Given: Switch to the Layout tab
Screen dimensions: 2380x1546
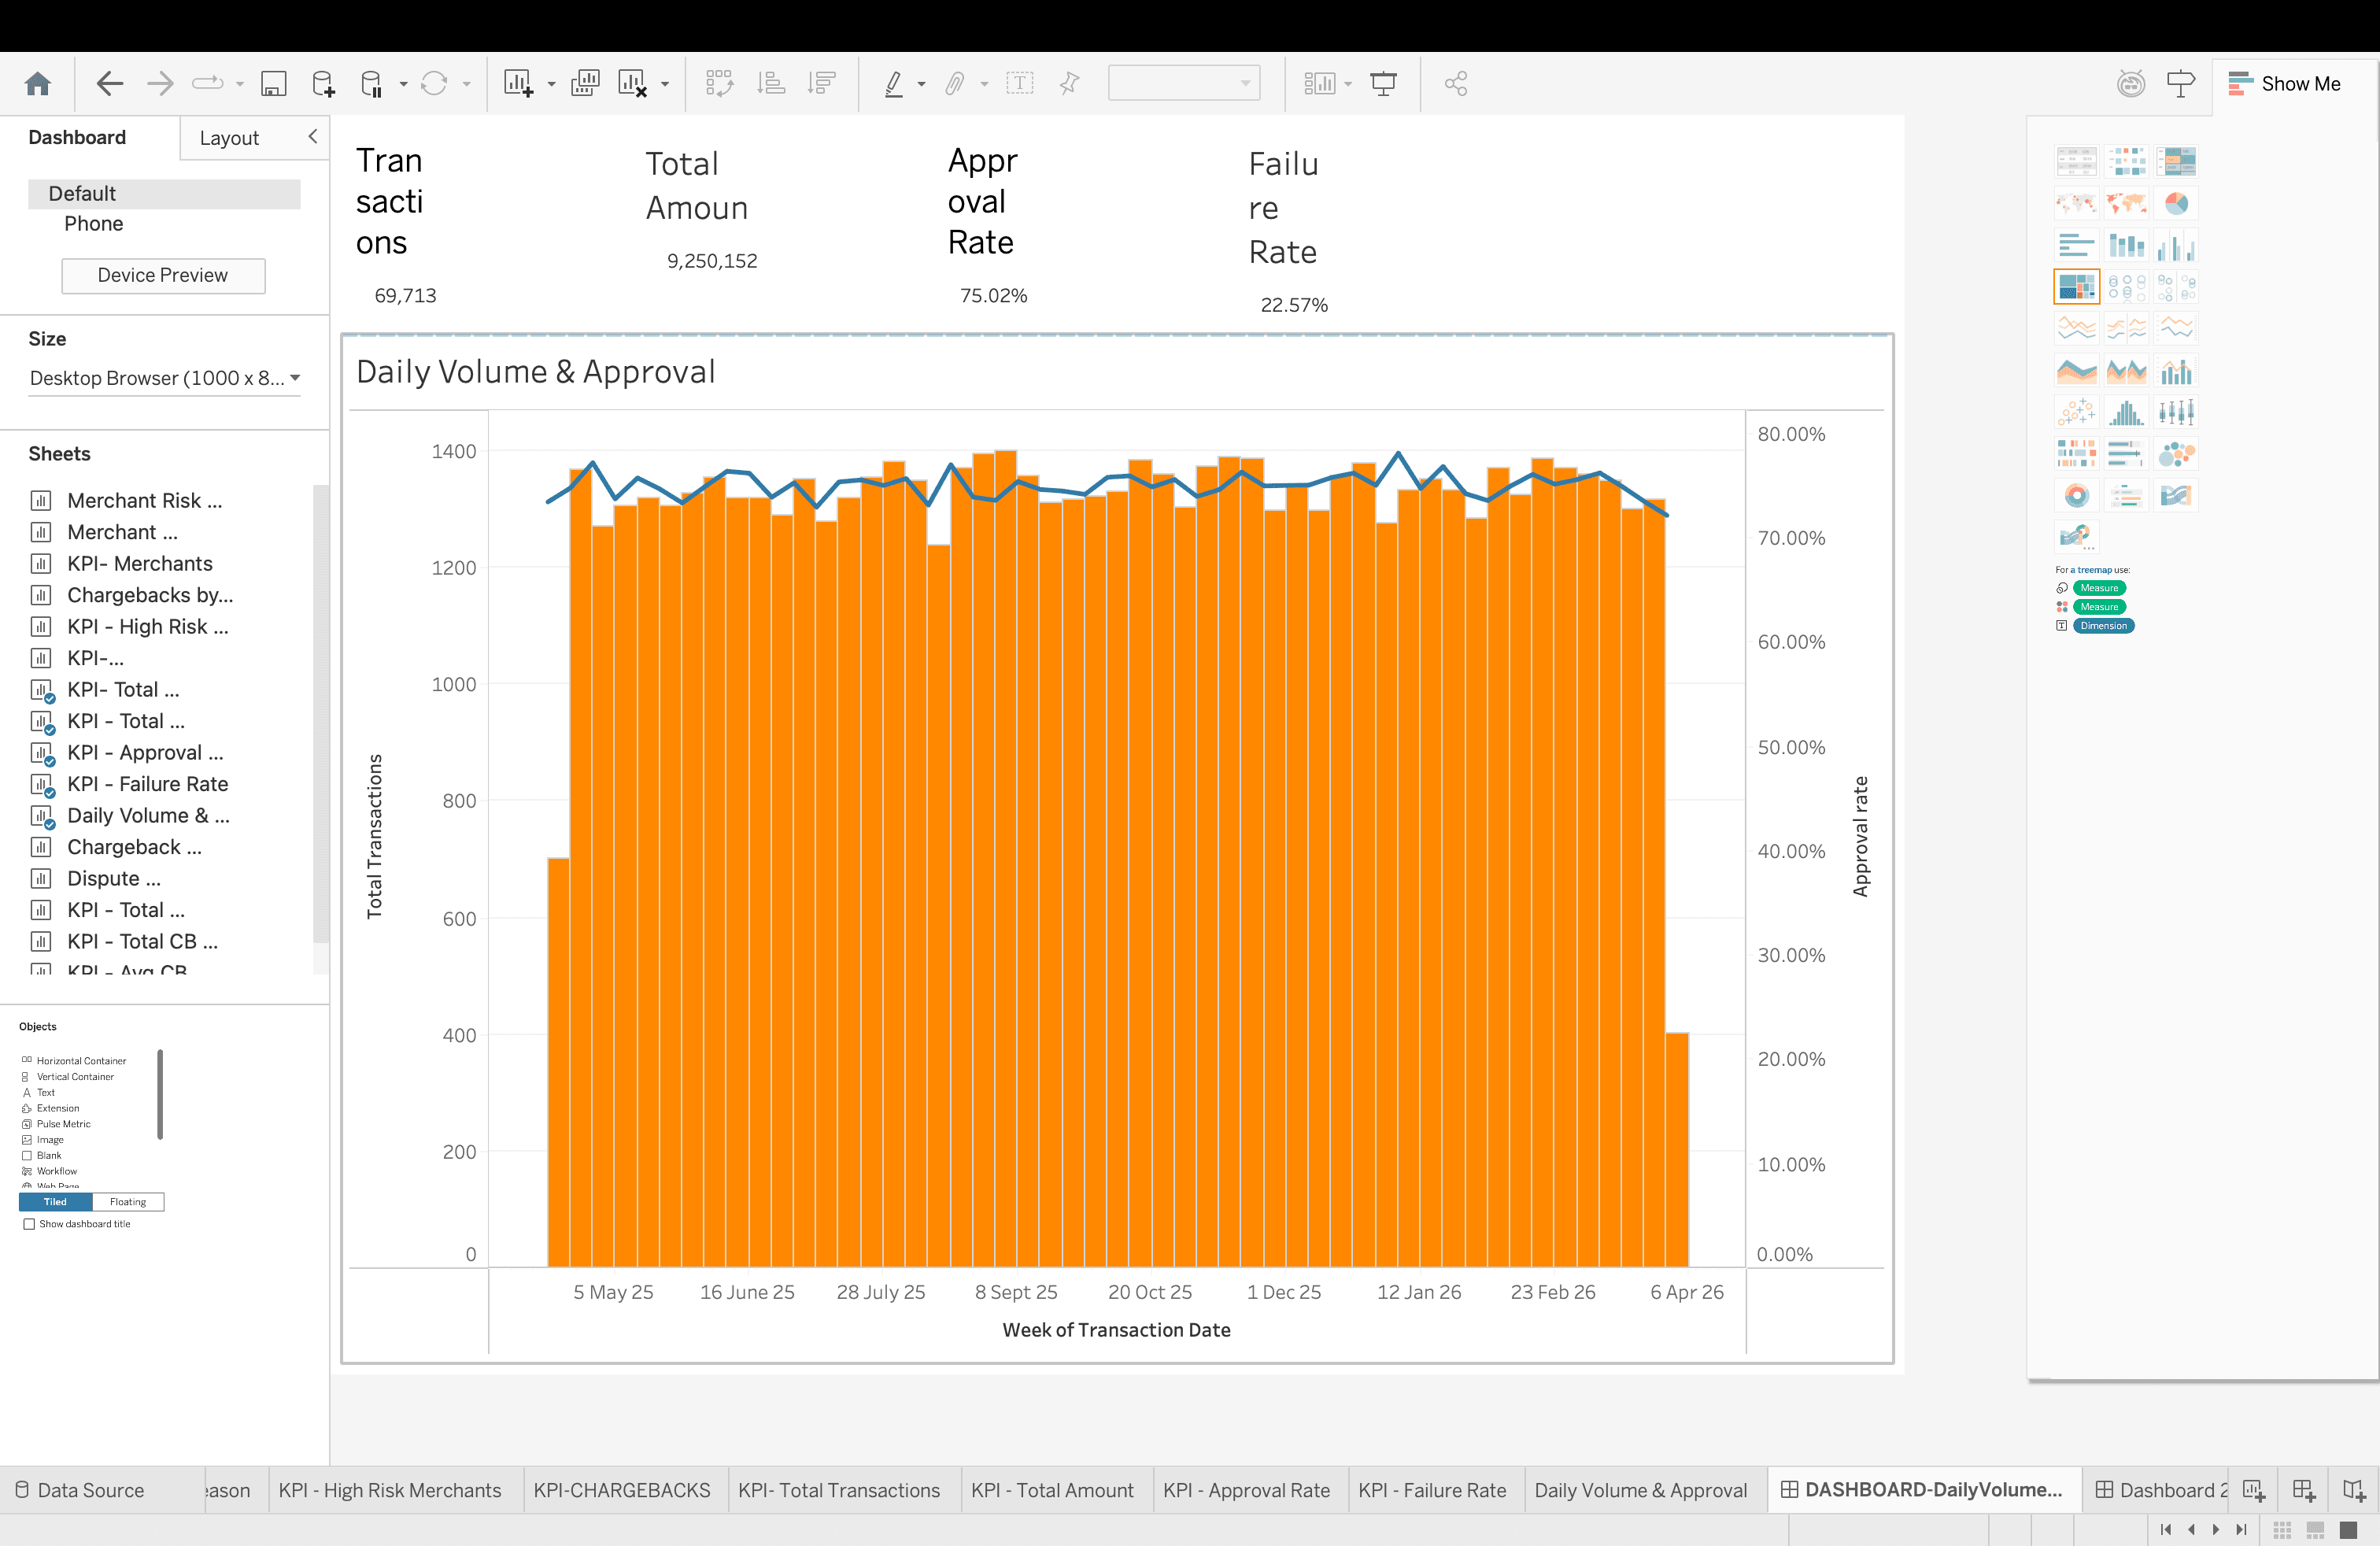Looking at the screenshot, I should point(229,138).
